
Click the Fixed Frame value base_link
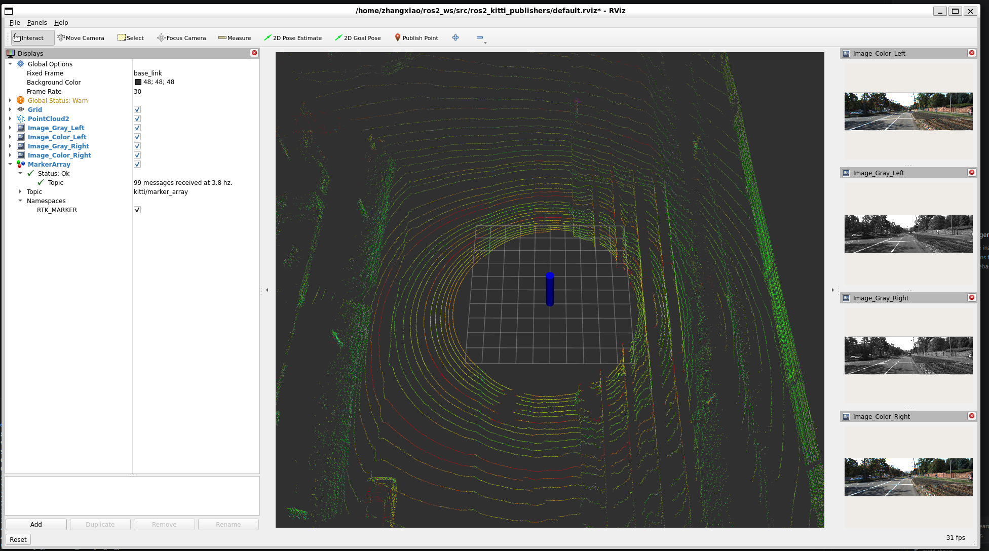[x=148, y=73]
